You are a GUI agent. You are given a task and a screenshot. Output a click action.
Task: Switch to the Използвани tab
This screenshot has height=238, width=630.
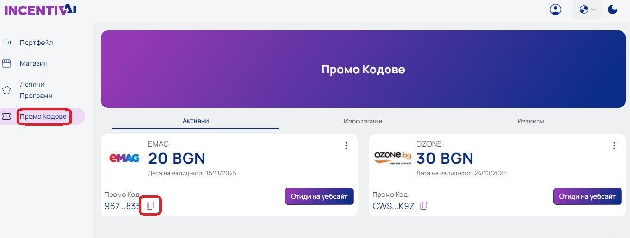363,121
